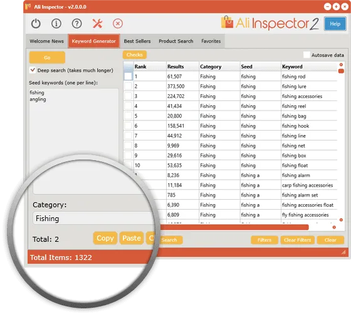Open the info icon in the toolbar
Image resolution: width=351 pixels, height=314 pixels.
56,24
